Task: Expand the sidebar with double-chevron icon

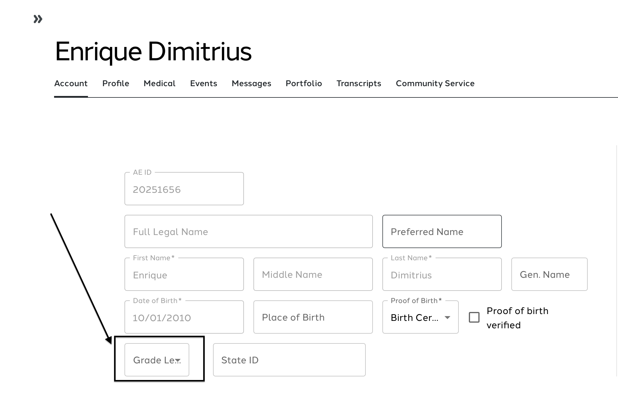Action: point(38,19)
